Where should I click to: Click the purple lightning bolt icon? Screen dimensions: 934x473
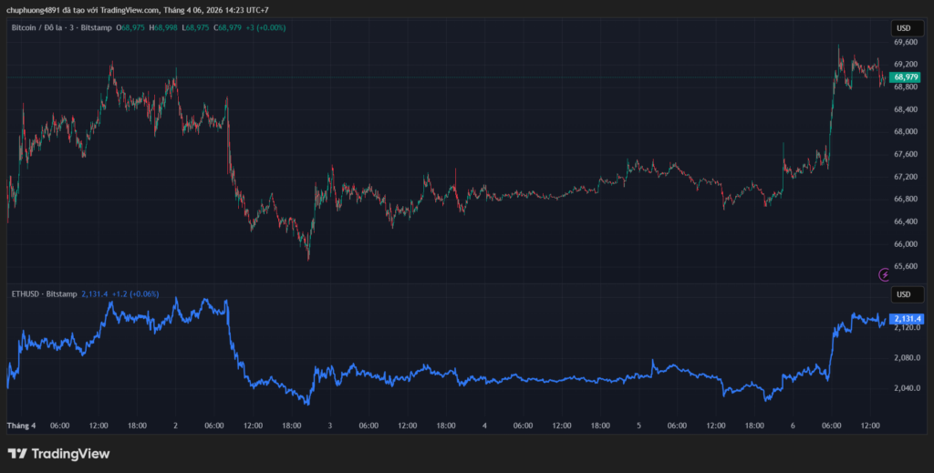pos(883,273)
